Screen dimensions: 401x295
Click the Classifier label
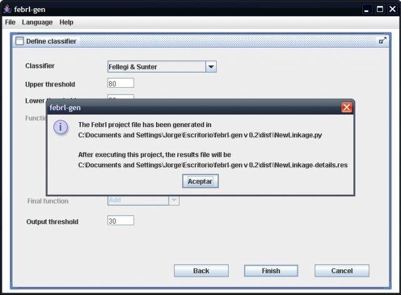[40, 66]
